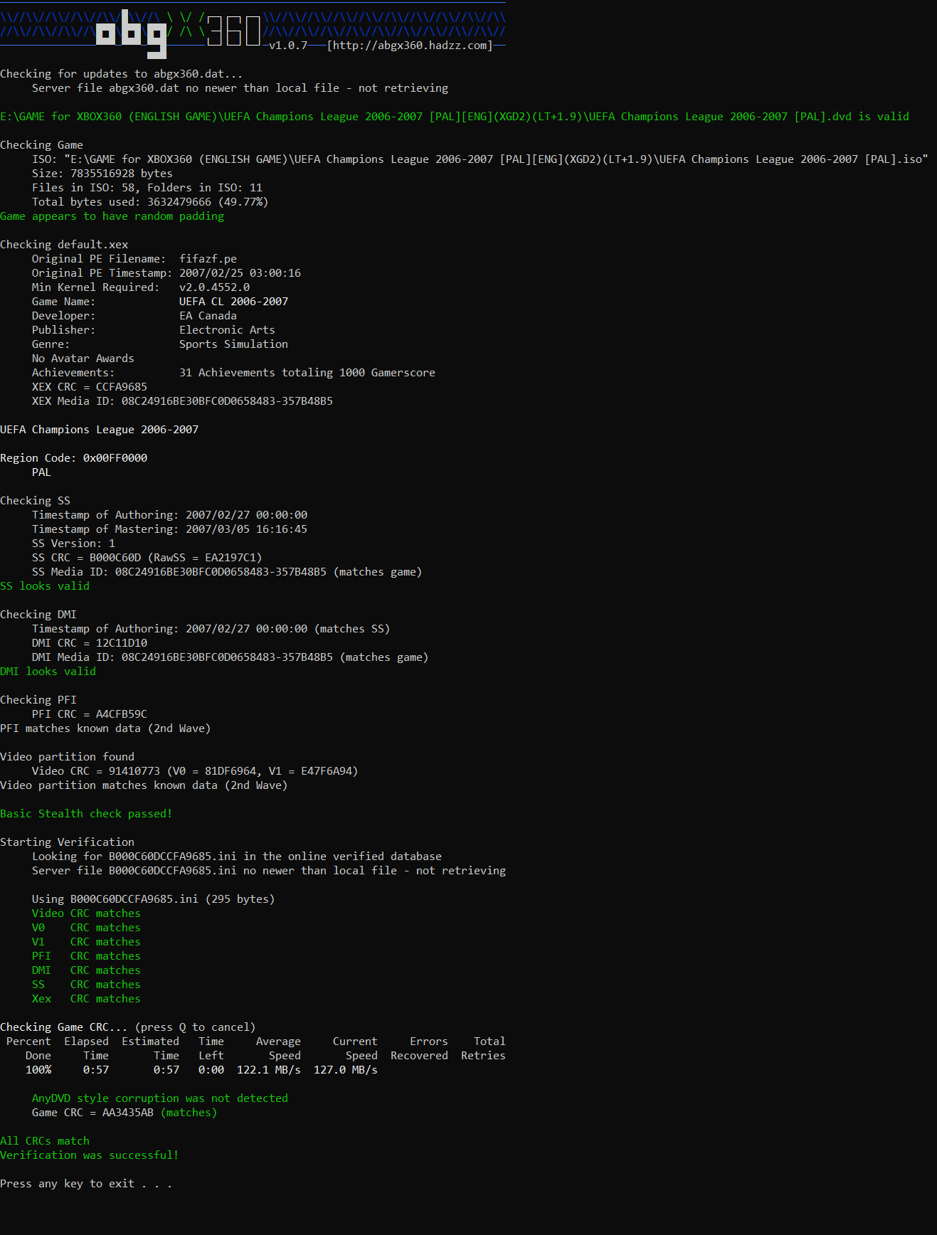Click the green '.dvd is valid' line
The image size is (937, 1235).
455,117
